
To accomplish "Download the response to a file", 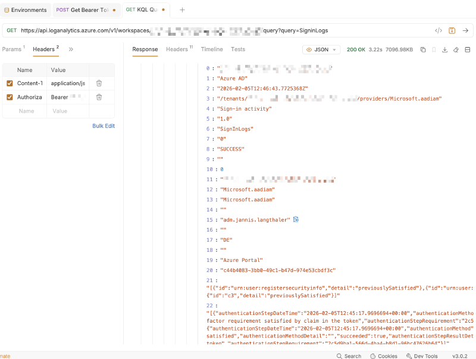I will point(444,50).
